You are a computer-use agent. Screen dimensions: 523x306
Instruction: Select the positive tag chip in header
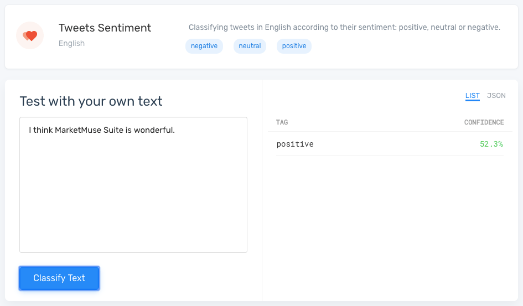[x=294, y=46]
